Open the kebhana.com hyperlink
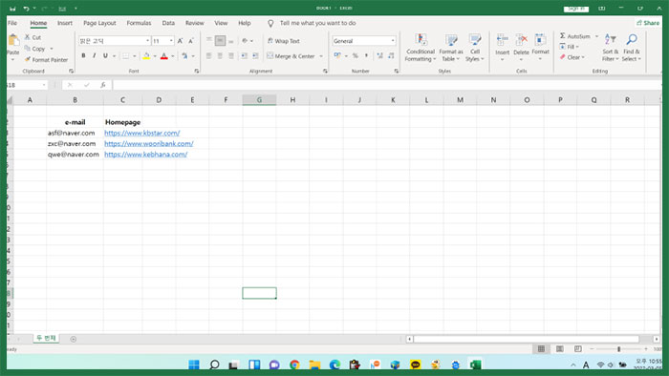Screen dimensions: 669x376 (146, 155)
